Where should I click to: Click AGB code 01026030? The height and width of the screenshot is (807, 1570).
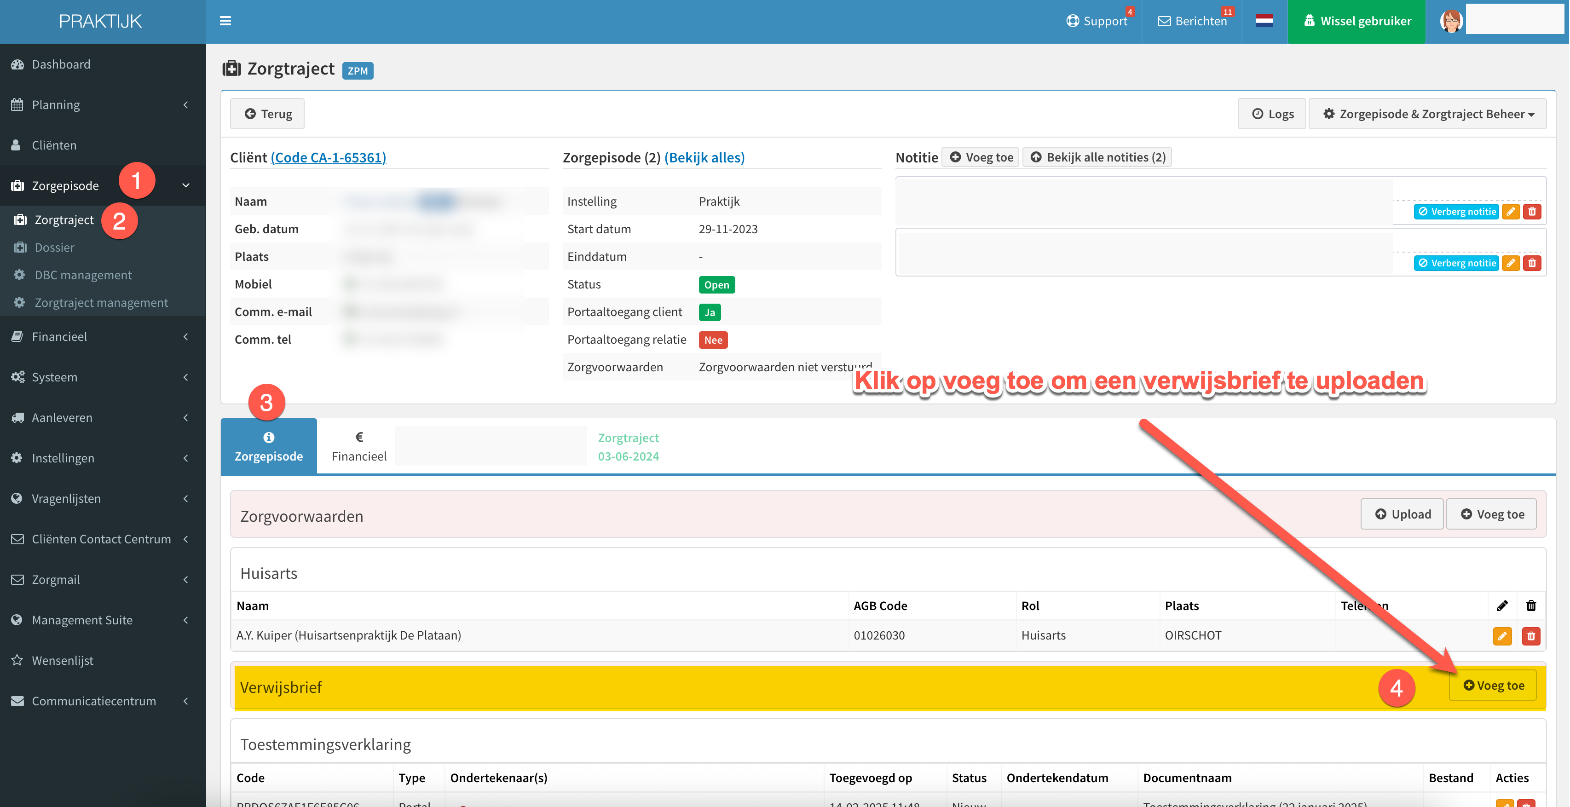pyautogui.click(x=879, y=635)
